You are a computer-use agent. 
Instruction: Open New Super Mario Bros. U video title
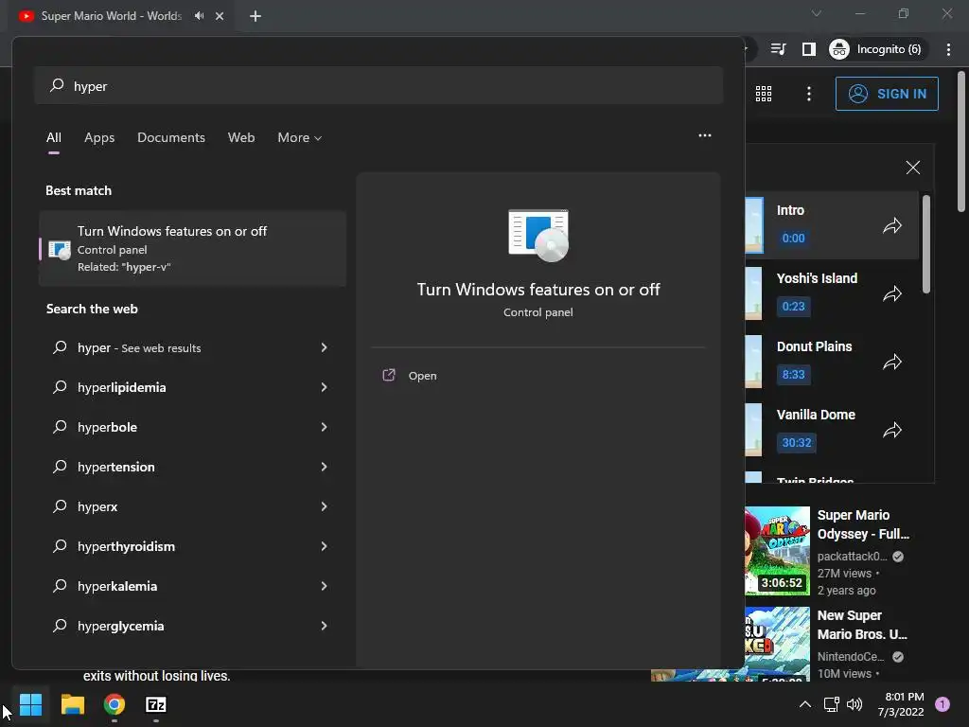point(862,625)
